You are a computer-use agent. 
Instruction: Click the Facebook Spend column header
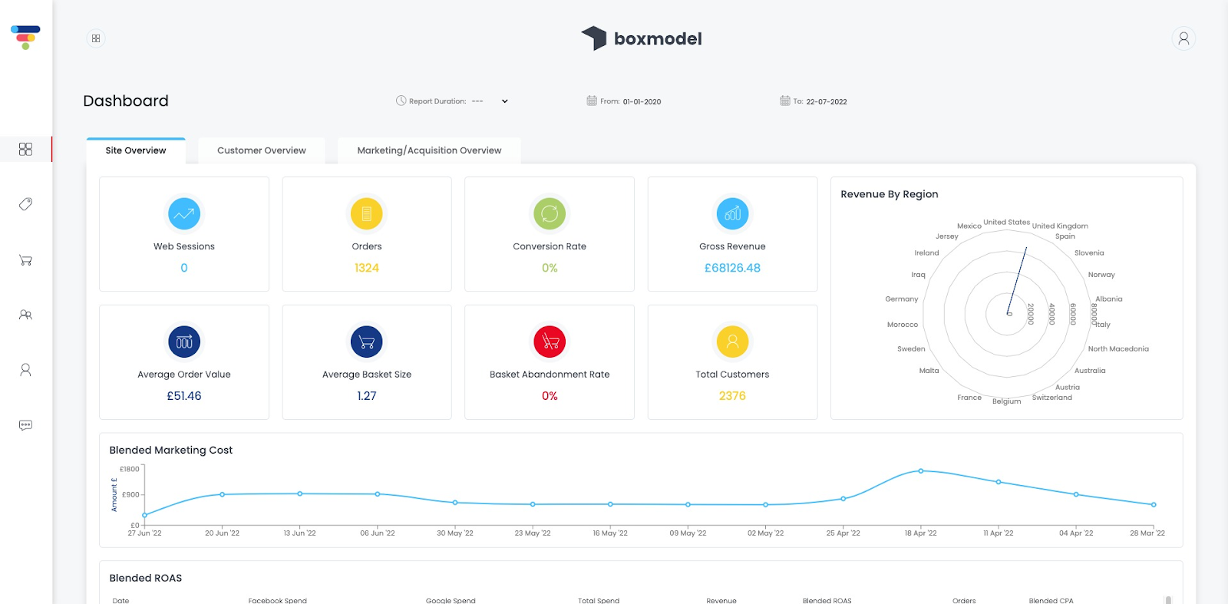(x=278, y=600)
